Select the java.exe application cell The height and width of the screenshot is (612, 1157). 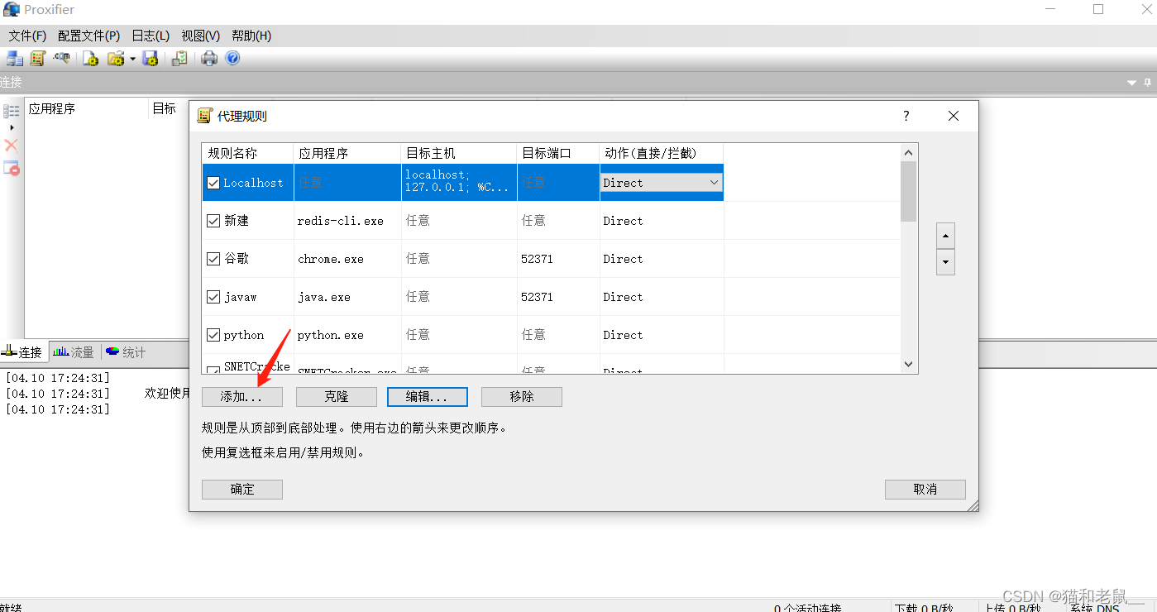347,297
